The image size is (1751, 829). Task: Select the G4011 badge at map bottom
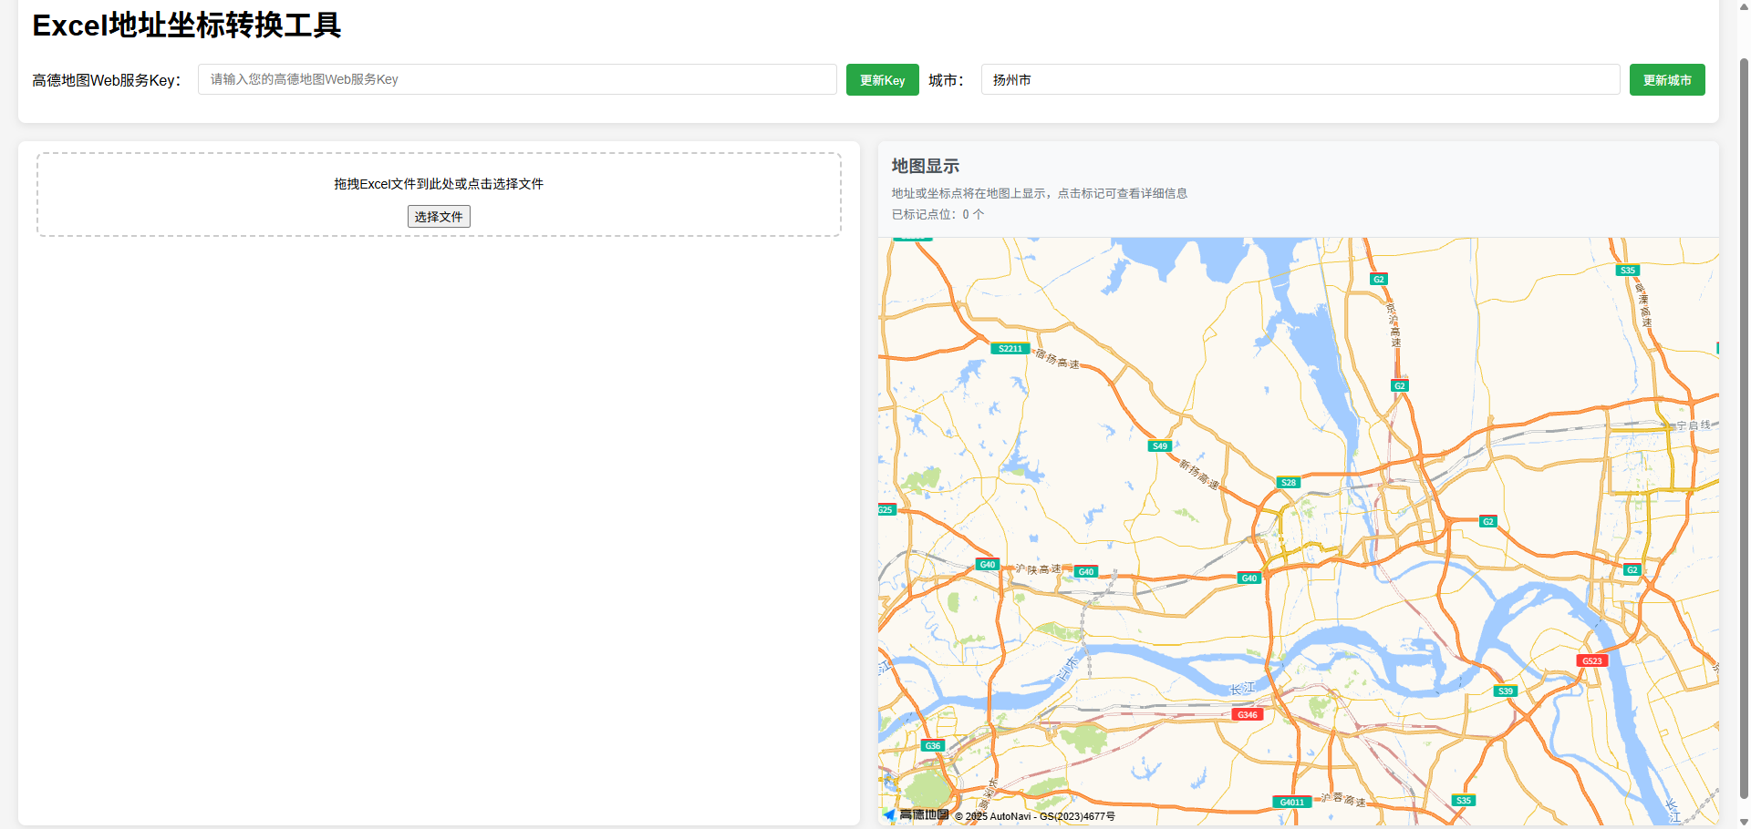(x=1291, y=802)
